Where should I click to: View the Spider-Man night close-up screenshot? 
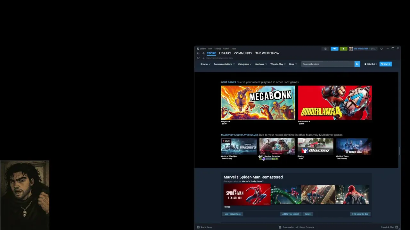tap(352, 195)
